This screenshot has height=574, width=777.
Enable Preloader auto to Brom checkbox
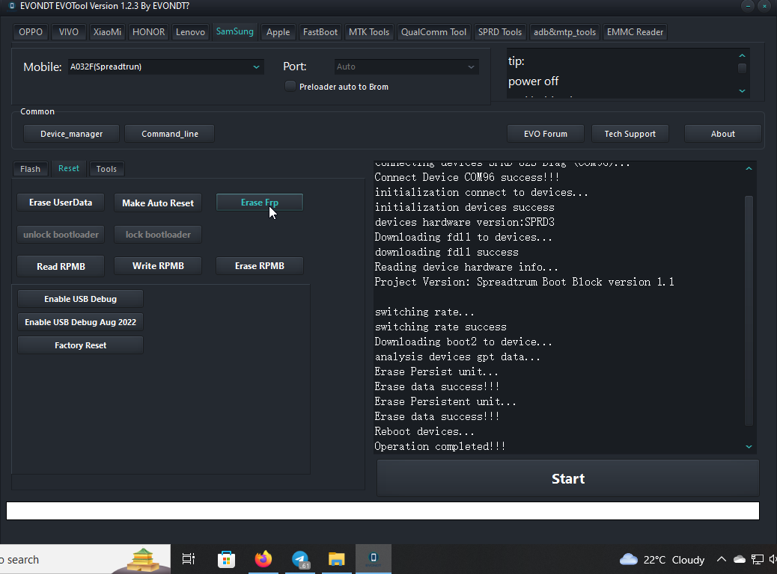point(290,86)
